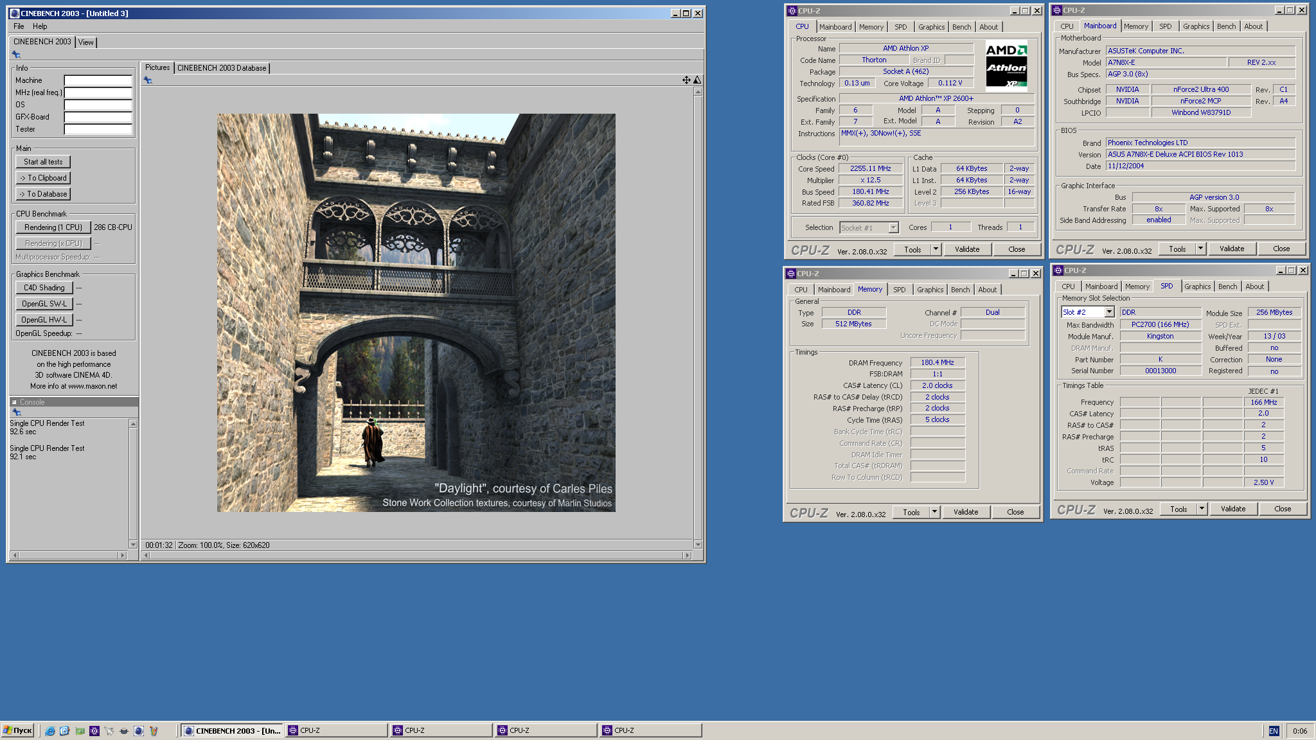1316x740 pixels.
Task: Click the Start all tests button
Action: [43, 162]
